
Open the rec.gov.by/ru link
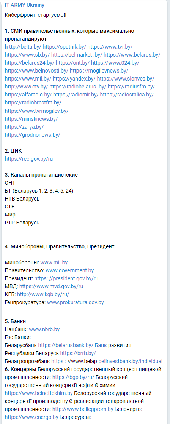point(29,159)
